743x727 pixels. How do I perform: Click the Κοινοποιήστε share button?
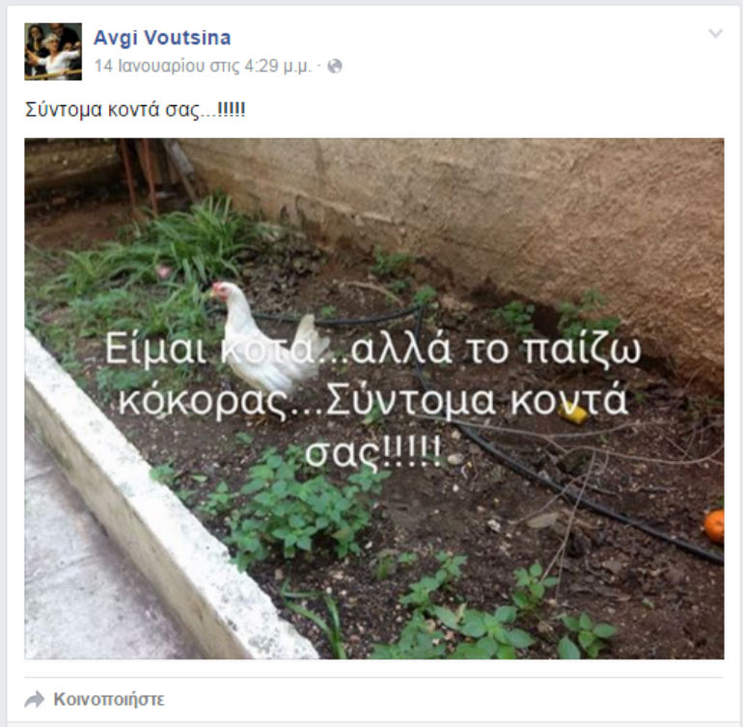coord(108,700)
